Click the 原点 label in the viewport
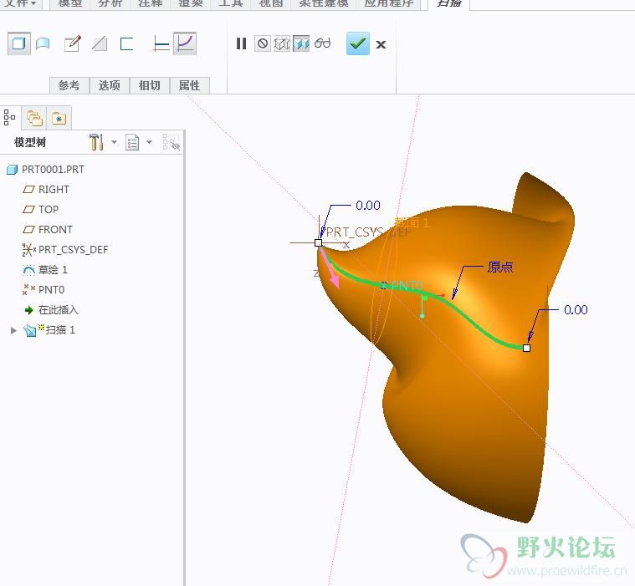 (500, 268)
